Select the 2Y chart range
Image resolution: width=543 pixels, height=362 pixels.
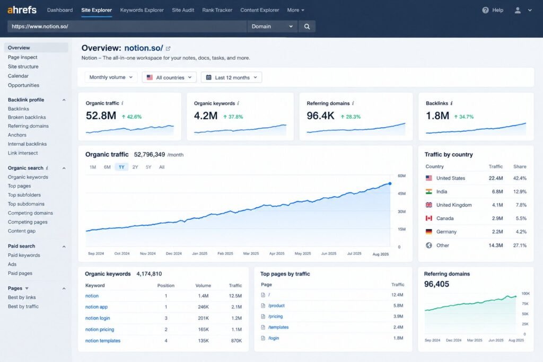coord(135,167)
